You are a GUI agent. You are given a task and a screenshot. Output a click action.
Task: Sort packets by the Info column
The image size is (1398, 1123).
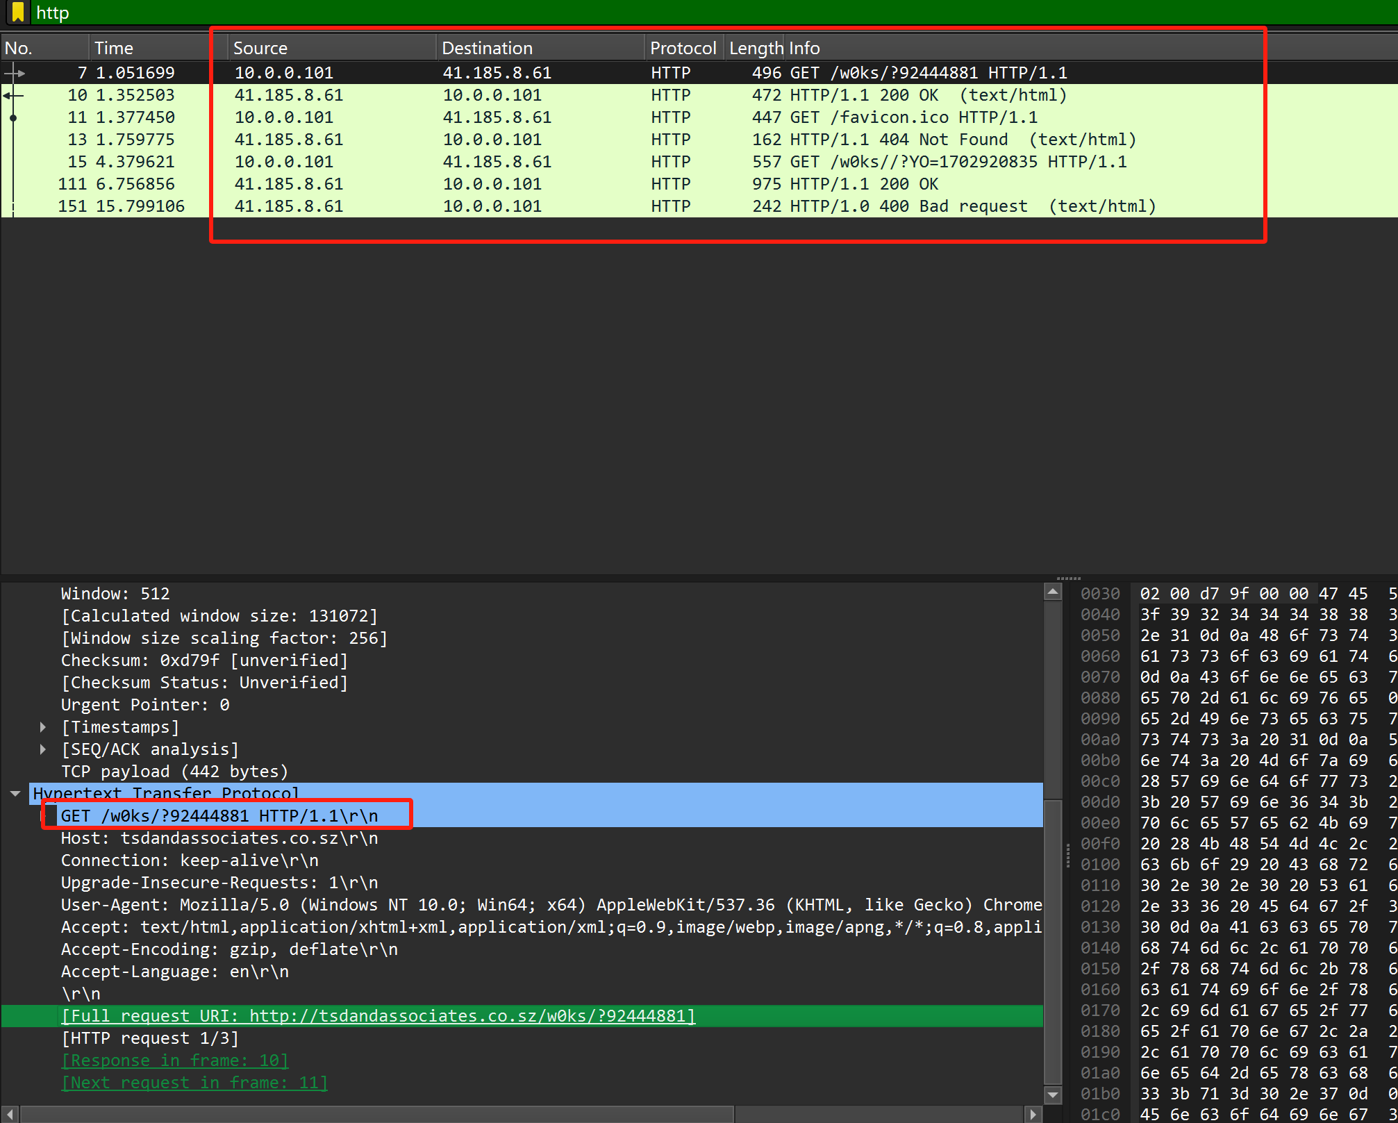pyautogui.click(x=1090, y=48)
